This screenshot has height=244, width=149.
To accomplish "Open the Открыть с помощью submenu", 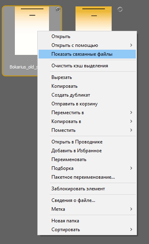I will pos(87,45).
